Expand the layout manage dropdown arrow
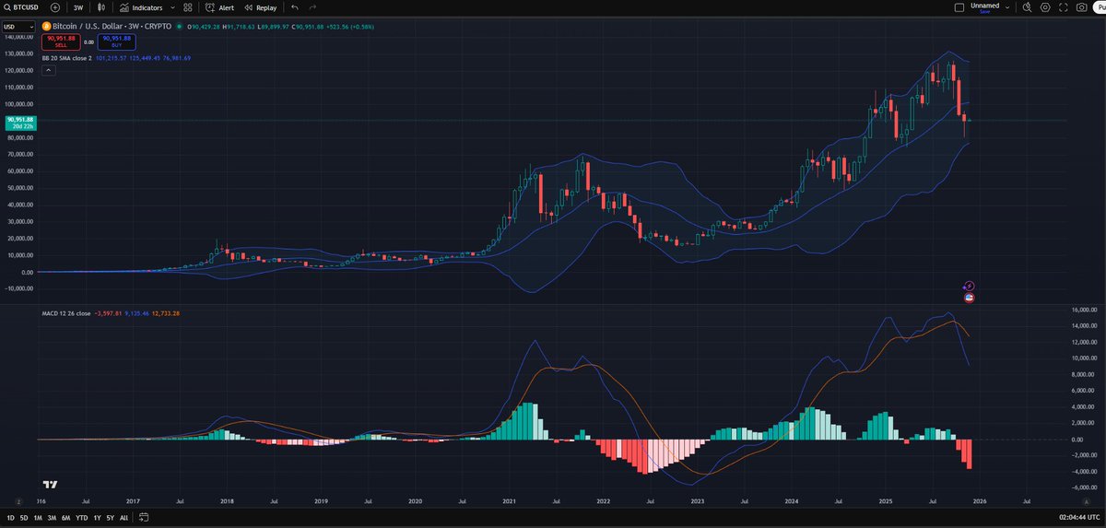Viewport: 1106px width, 528px height. [x=1006, y=6]
